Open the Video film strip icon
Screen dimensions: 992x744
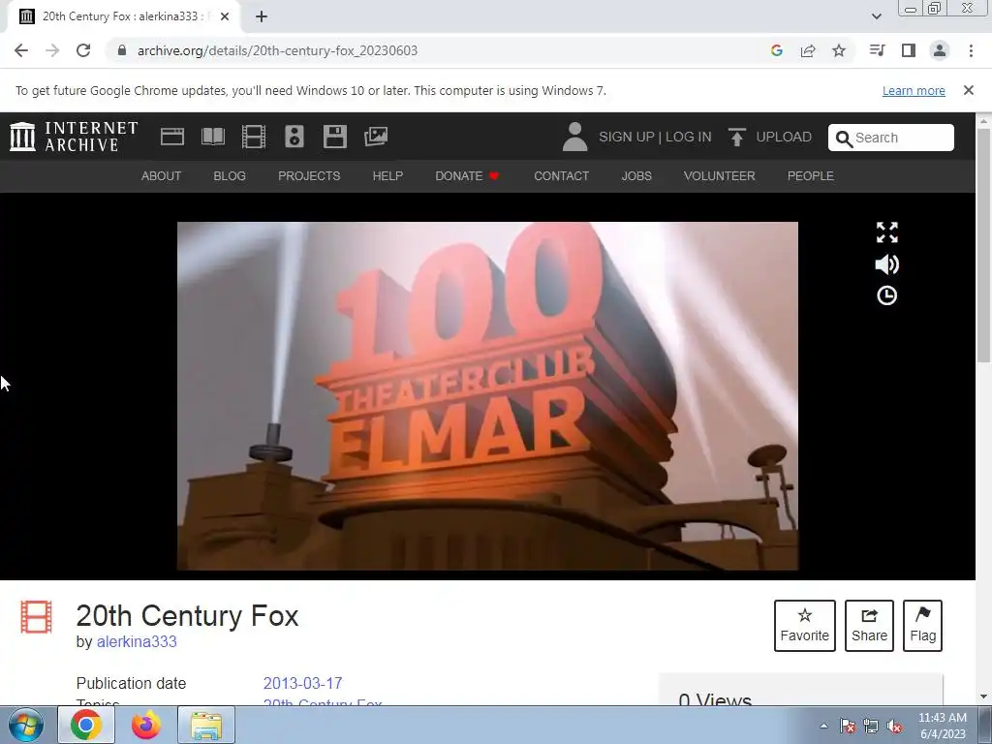click(254, 137)
